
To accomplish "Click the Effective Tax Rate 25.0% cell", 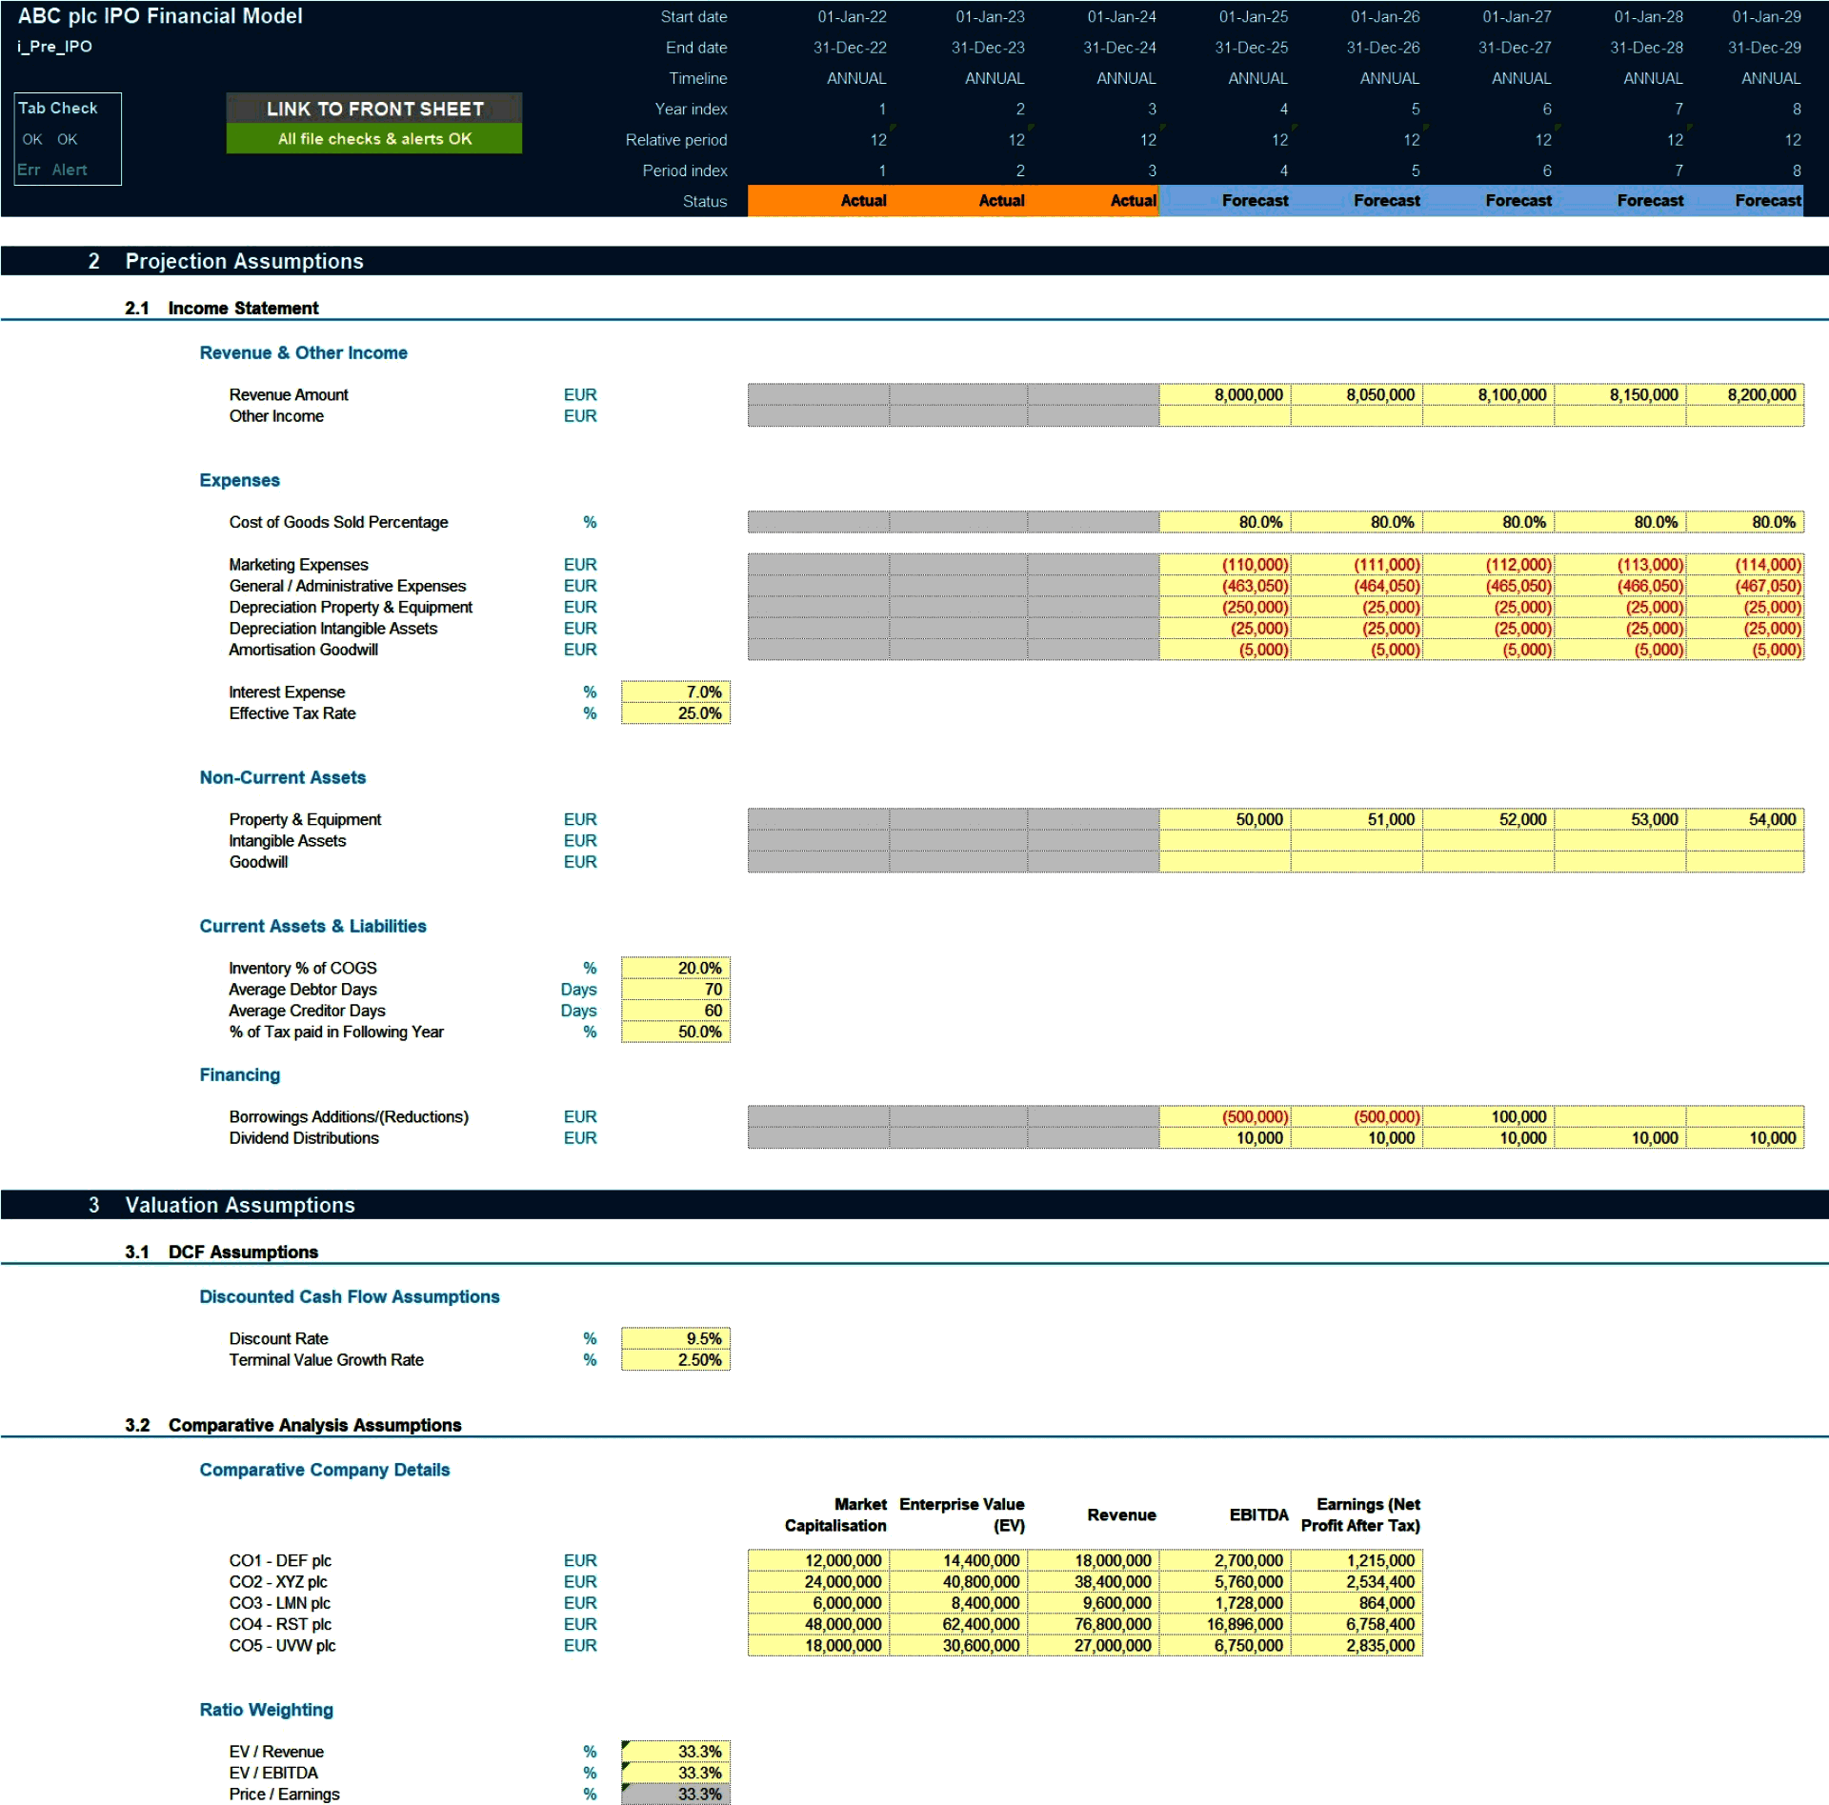I will coord(675,713).
